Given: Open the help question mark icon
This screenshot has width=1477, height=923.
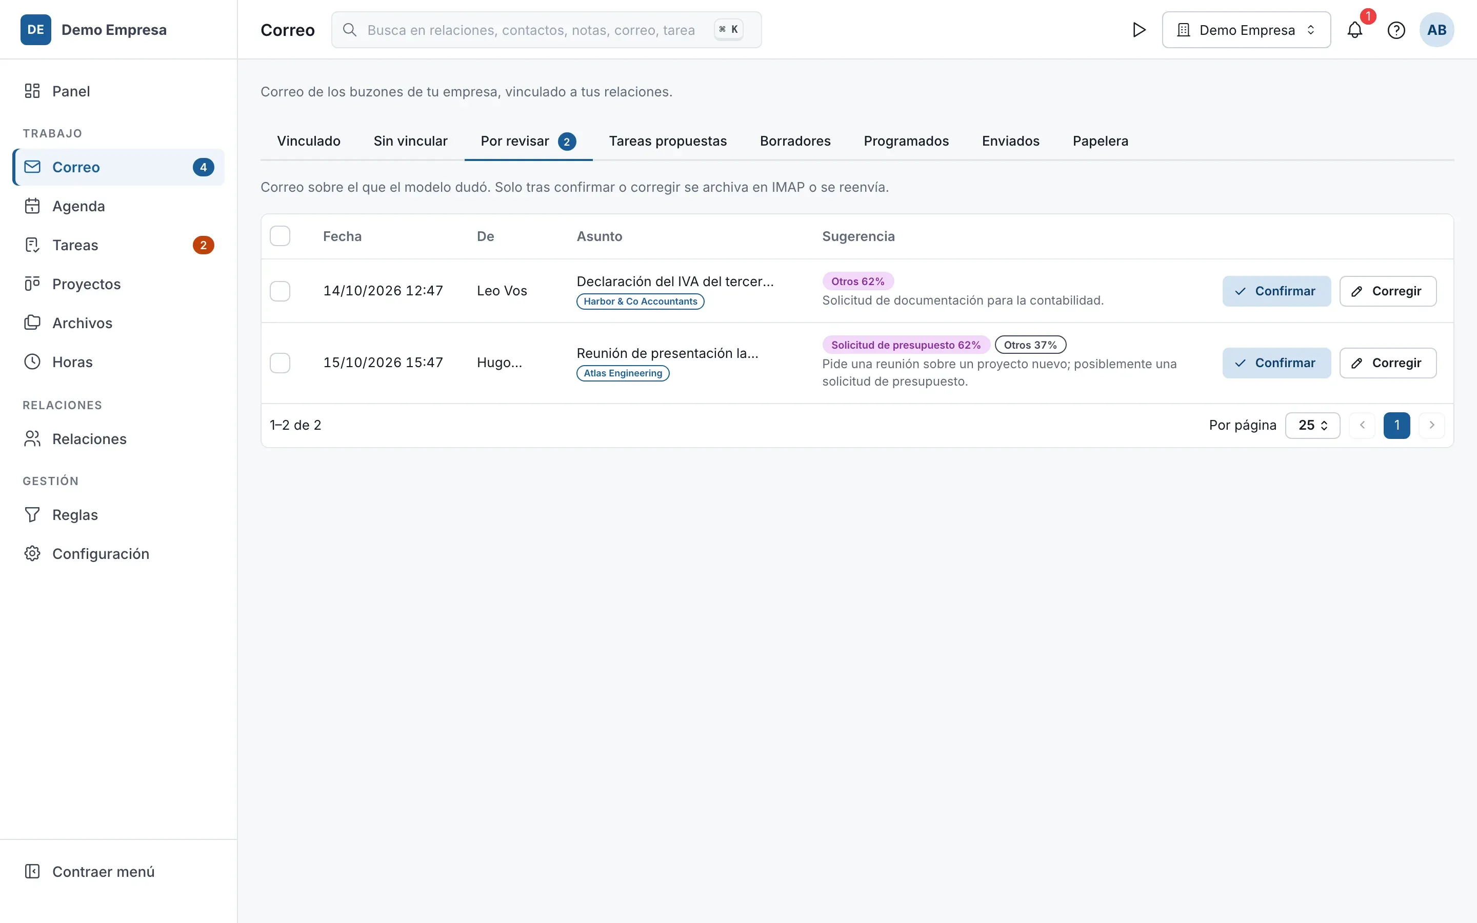Looking at the screenshot, I should pos(1396,30).
